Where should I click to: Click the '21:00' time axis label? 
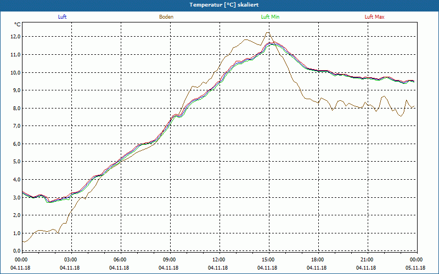pyautogui.click(x=367, y=260)
